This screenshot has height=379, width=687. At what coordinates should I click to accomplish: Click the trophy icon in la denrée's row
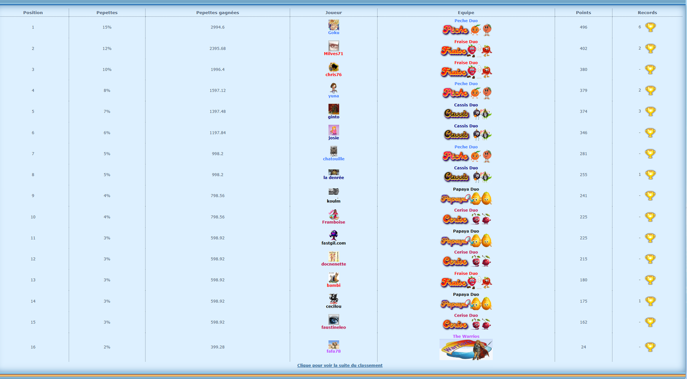point(650,174)
